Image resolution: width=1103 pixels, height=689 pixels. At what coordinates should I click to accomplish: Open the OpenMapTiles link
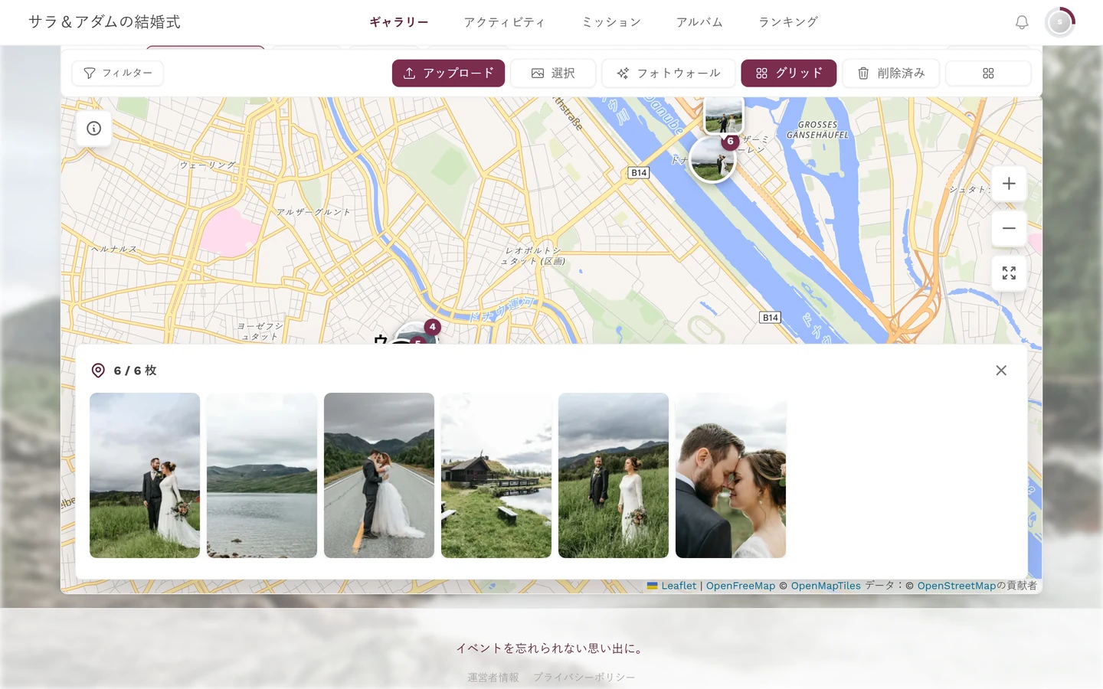click(826, 586)
